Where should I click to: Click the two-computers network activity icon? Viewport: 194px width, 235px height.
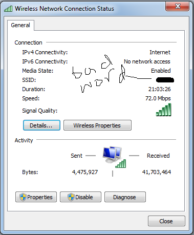pyautogui.click(x=112, y=155)
